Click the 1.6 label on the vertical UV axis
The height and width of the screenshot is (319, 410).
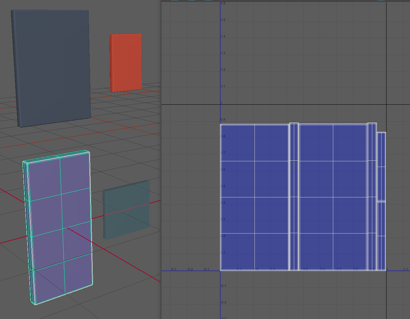pyautogui.click(x=223, y=3)
